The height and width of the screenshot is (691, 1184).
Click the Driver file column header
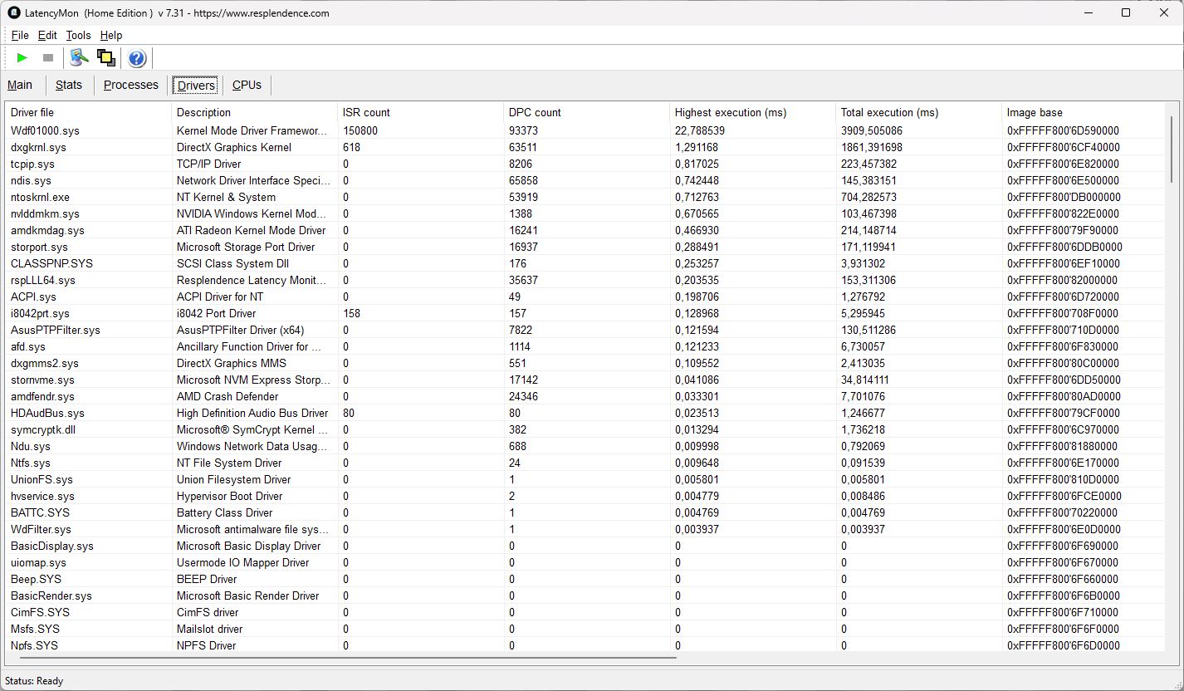pyautogui.click(x=32, y=112)
